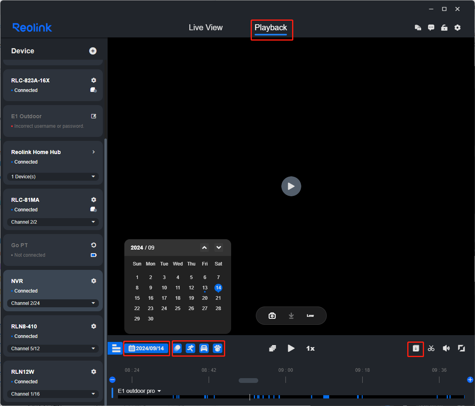Edit E1 Outdoor login credentials icon

point(94,116)
